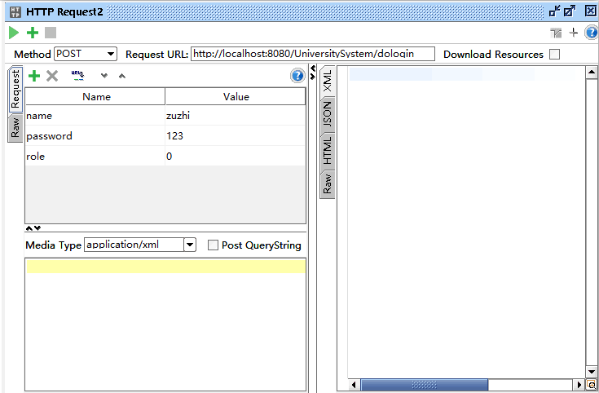Viewport: 599px width, 393px height.
Task: Select the '123' value cell
Action: click(236, 135)
